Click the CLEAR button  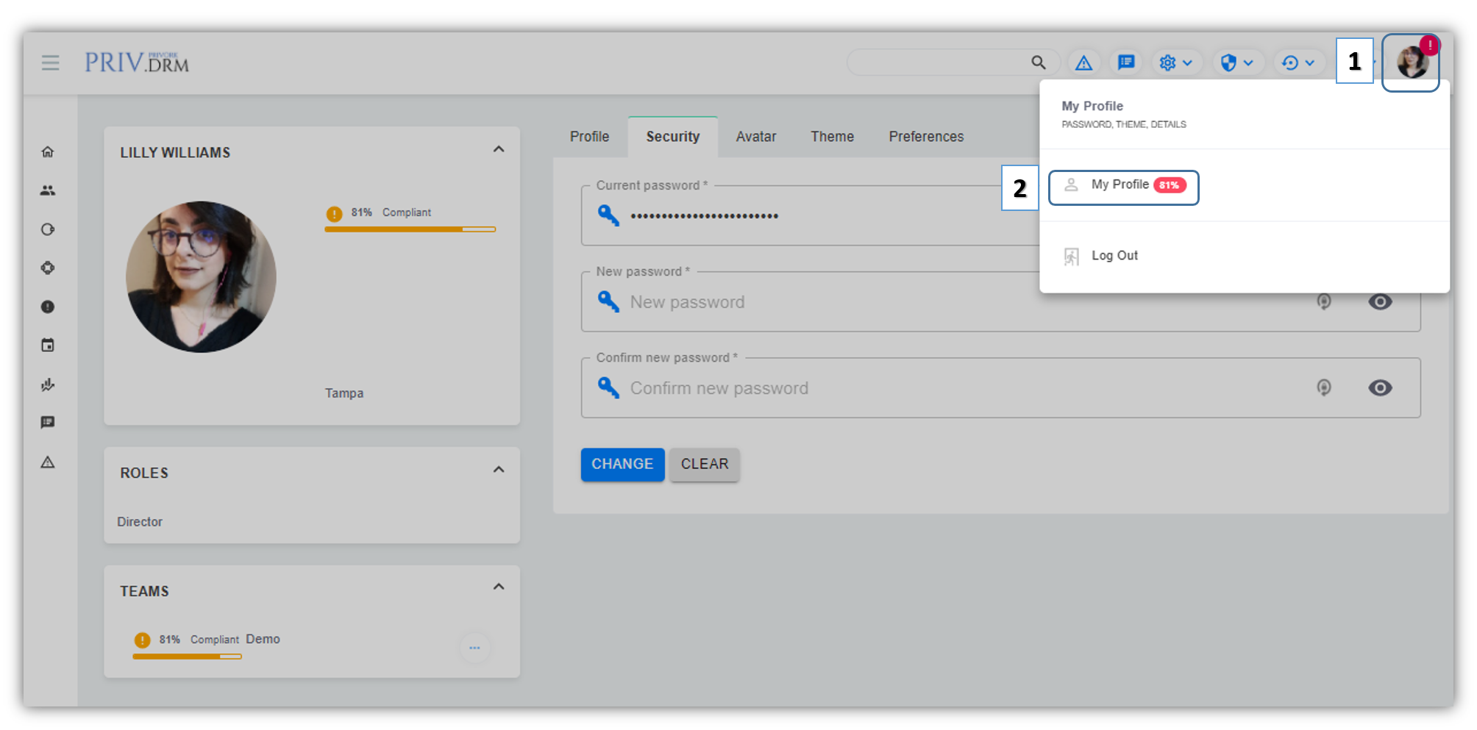click(704, 465)
